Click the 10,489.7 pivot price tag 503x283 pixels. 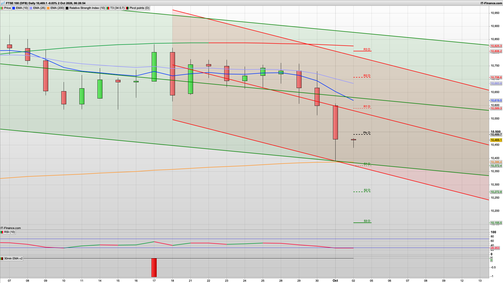(x=496, y=134)
